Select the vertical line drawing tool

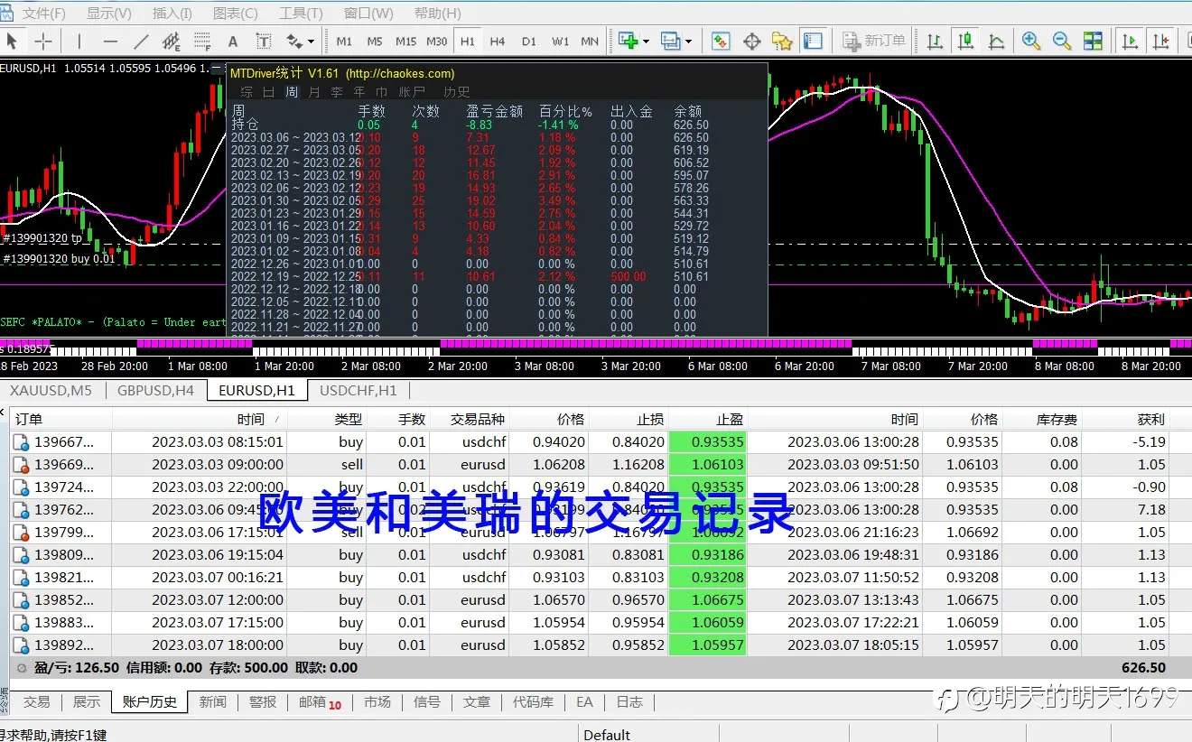[x=79, y=42]
